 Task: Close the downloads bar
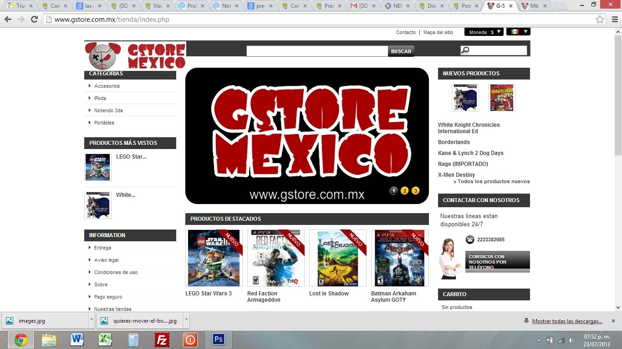(613, 321)
